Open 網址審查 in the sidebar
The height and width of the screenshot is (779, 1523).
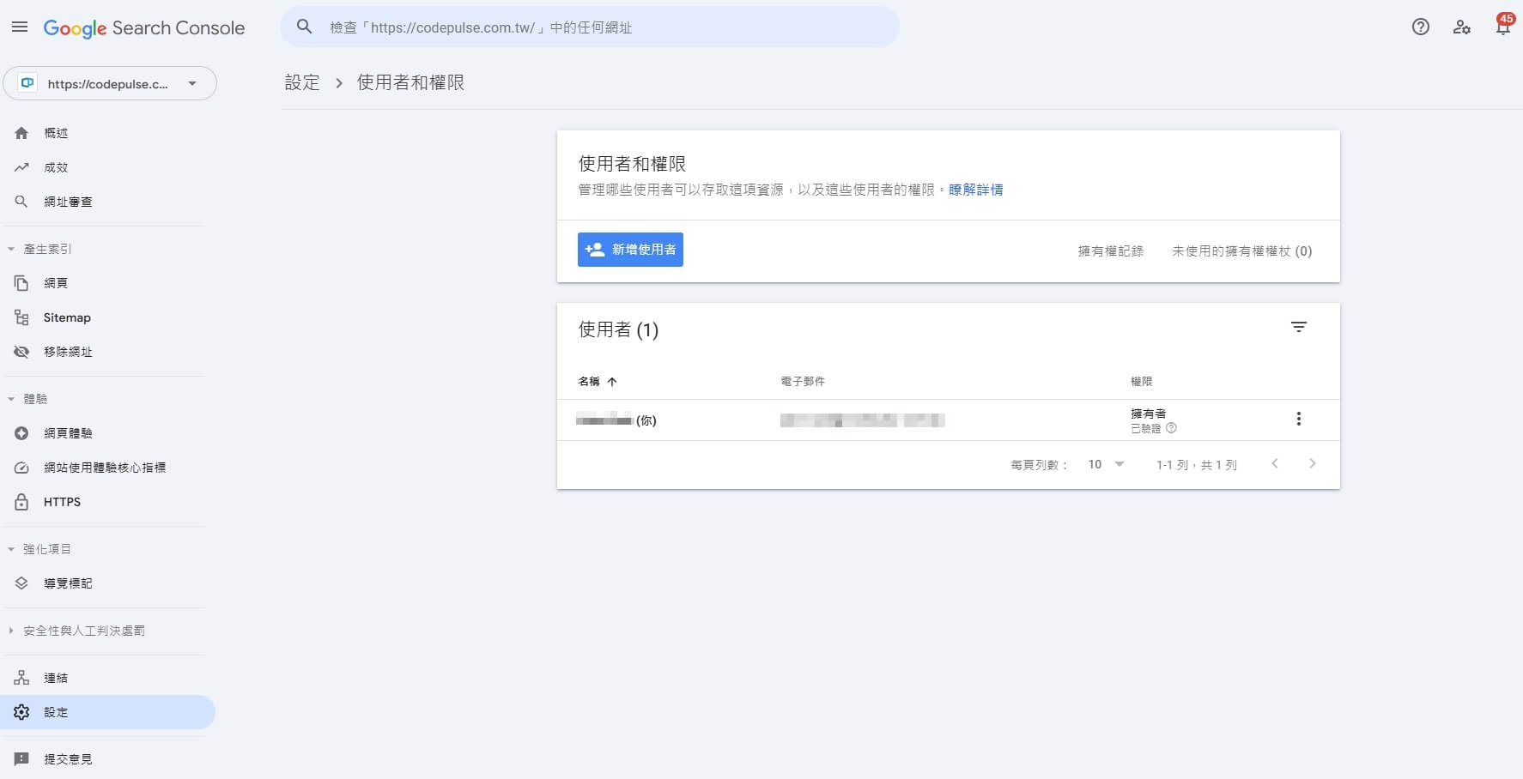[68, 202]
